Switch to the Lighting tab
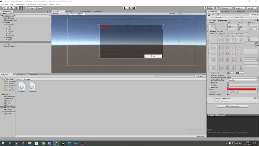Screen dimensions: 259x146 pyautogui.click(x=225, y=11)
